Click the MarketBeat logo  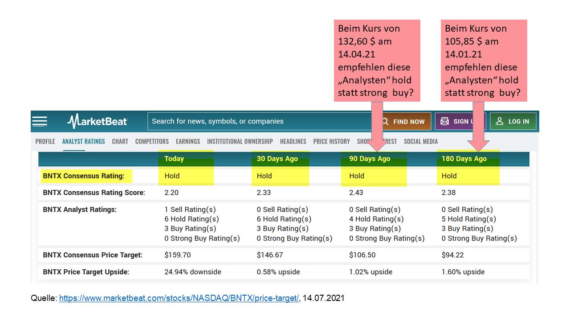click(x=97, y=121)
